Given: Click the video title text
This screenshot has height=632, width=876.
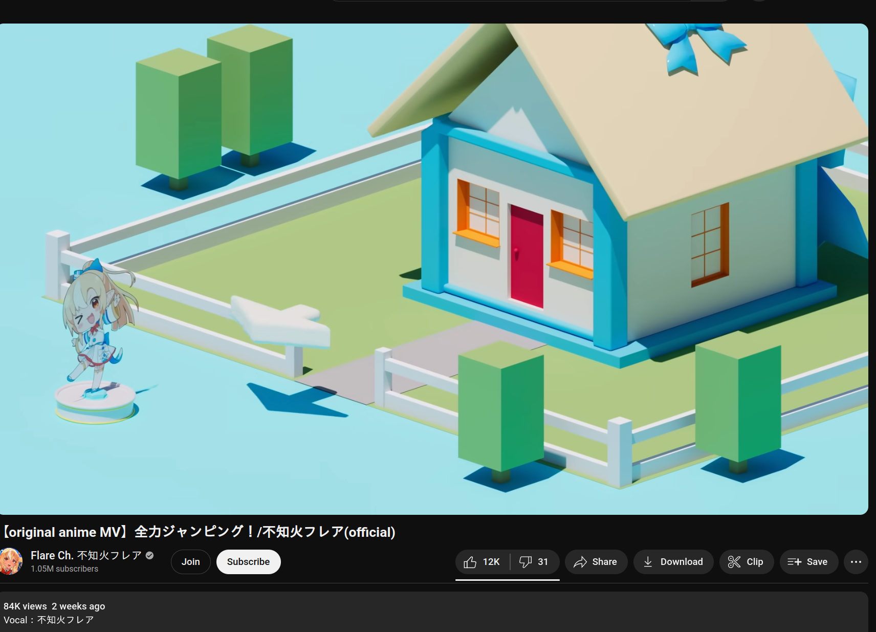Looking at the screenshot, I should coord(198,532).
